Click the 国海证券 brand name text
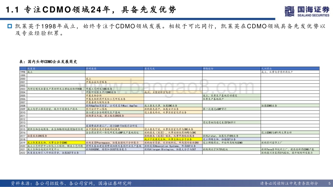The height and width of the screenshot is (187, 333). pos(313,9)
